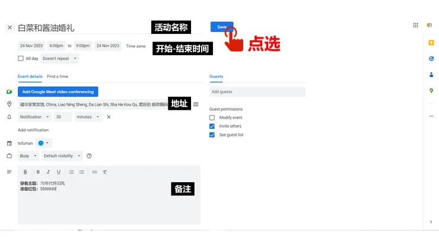The width and height of the screenshot is (439, 247).
Task: Click the briefcase availability icon
Action: point(9,156)
